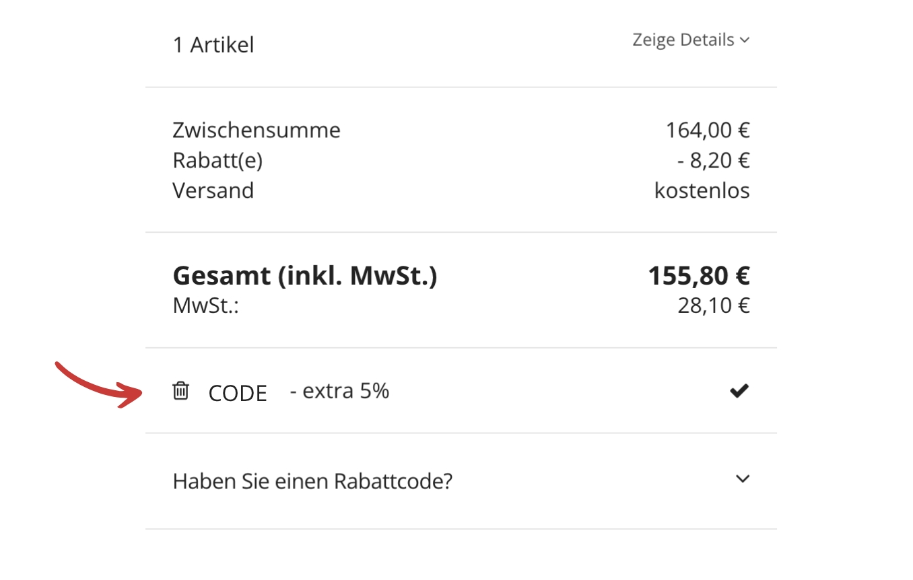The width and height of the screenshot is (913, 580).
Task: Expand Zeige Details chevron
Action: coord(744,40)
